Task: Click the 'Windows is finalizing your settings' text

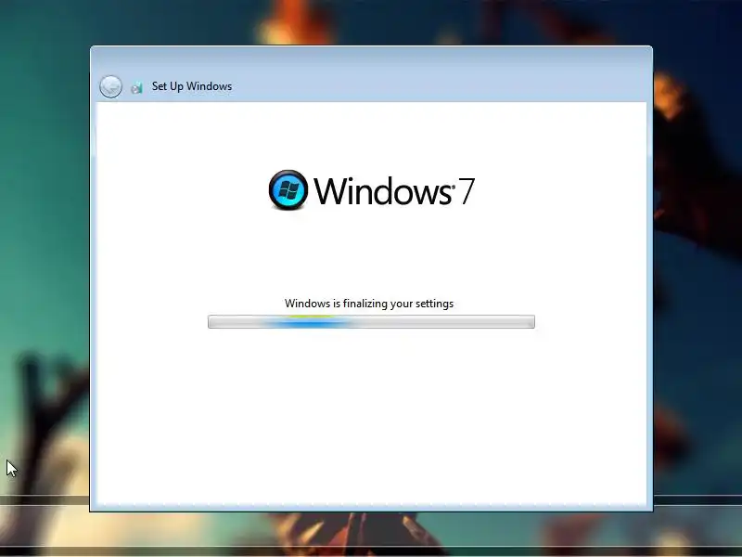Action: [369, 304]
